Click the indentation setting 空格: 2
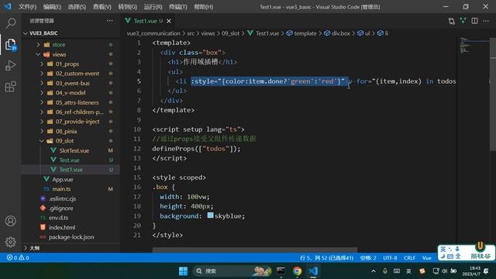The height and width of the screenshot is (279, 496). click(x=368, y=258)
